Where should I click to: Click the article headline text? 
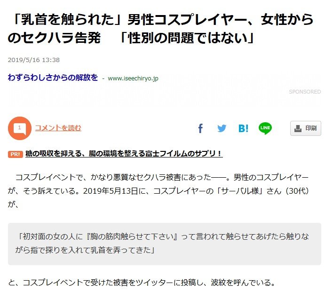[161, 29]
